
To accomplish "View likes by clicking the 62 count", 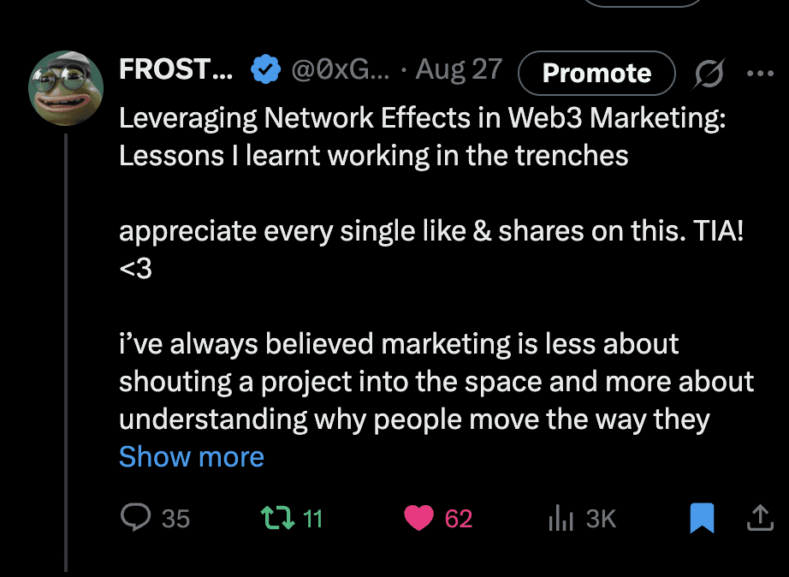I will click(x=459, y=517).
